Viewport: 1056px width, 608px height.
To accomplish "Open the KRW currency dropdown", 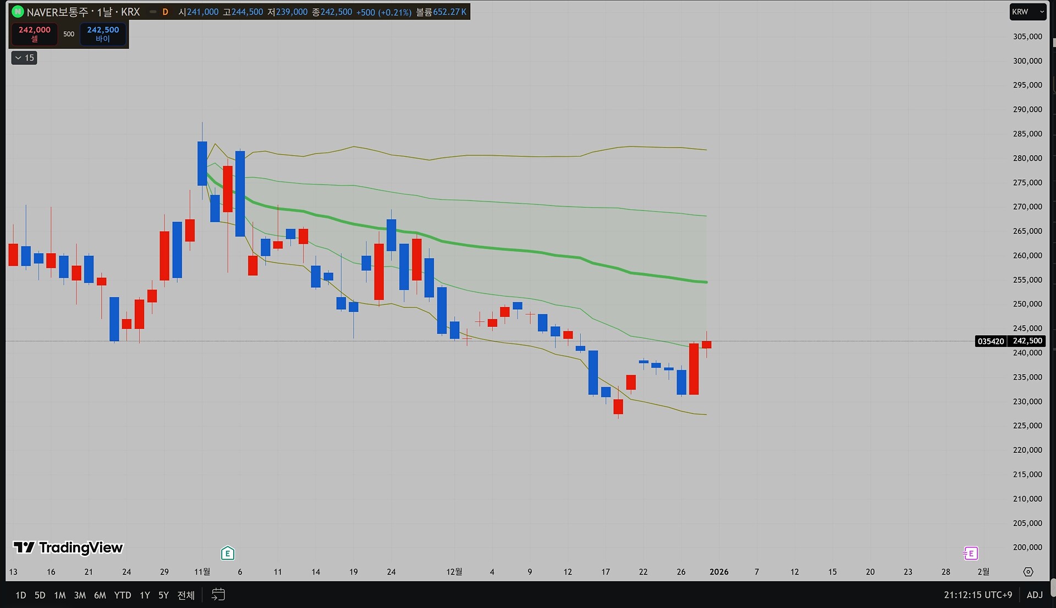I will pyautogui.click(x=1027, y=12).
